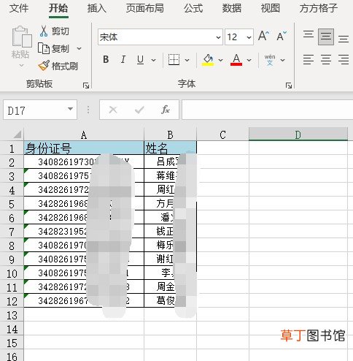Toggle Bold formatting
Viewport: 353px width, 361px height.
coord(106,59)
